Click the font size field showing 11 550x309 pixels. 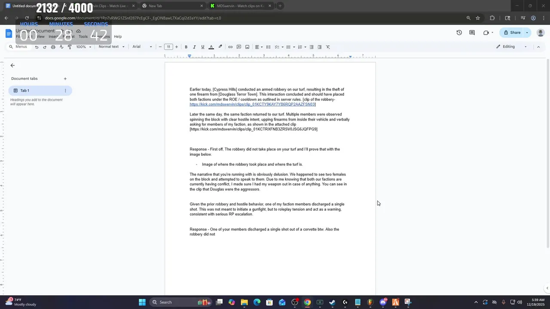coord(168,47)
